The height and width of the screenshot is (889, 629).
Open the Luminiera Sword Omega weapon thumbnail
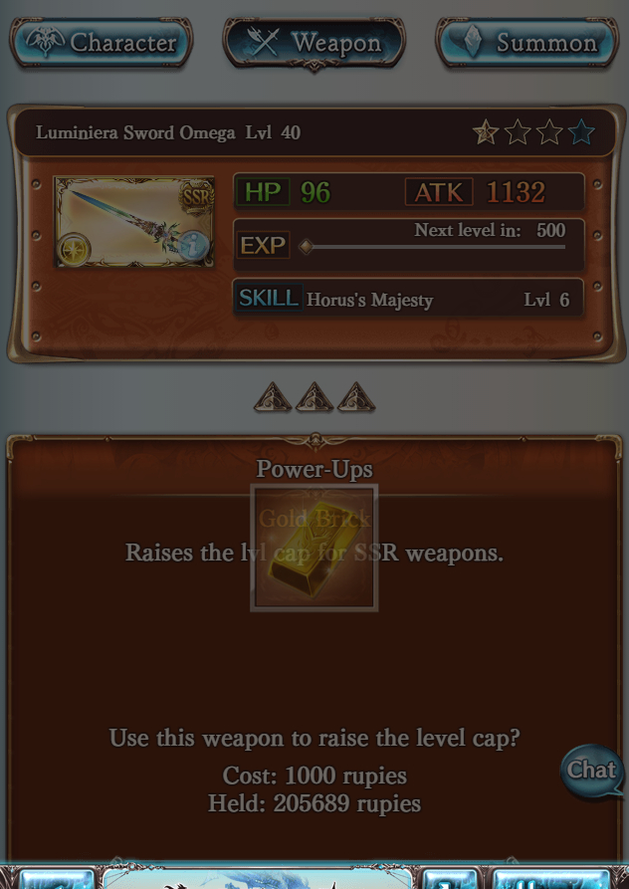pyautogui.click(x=133, y=222)
